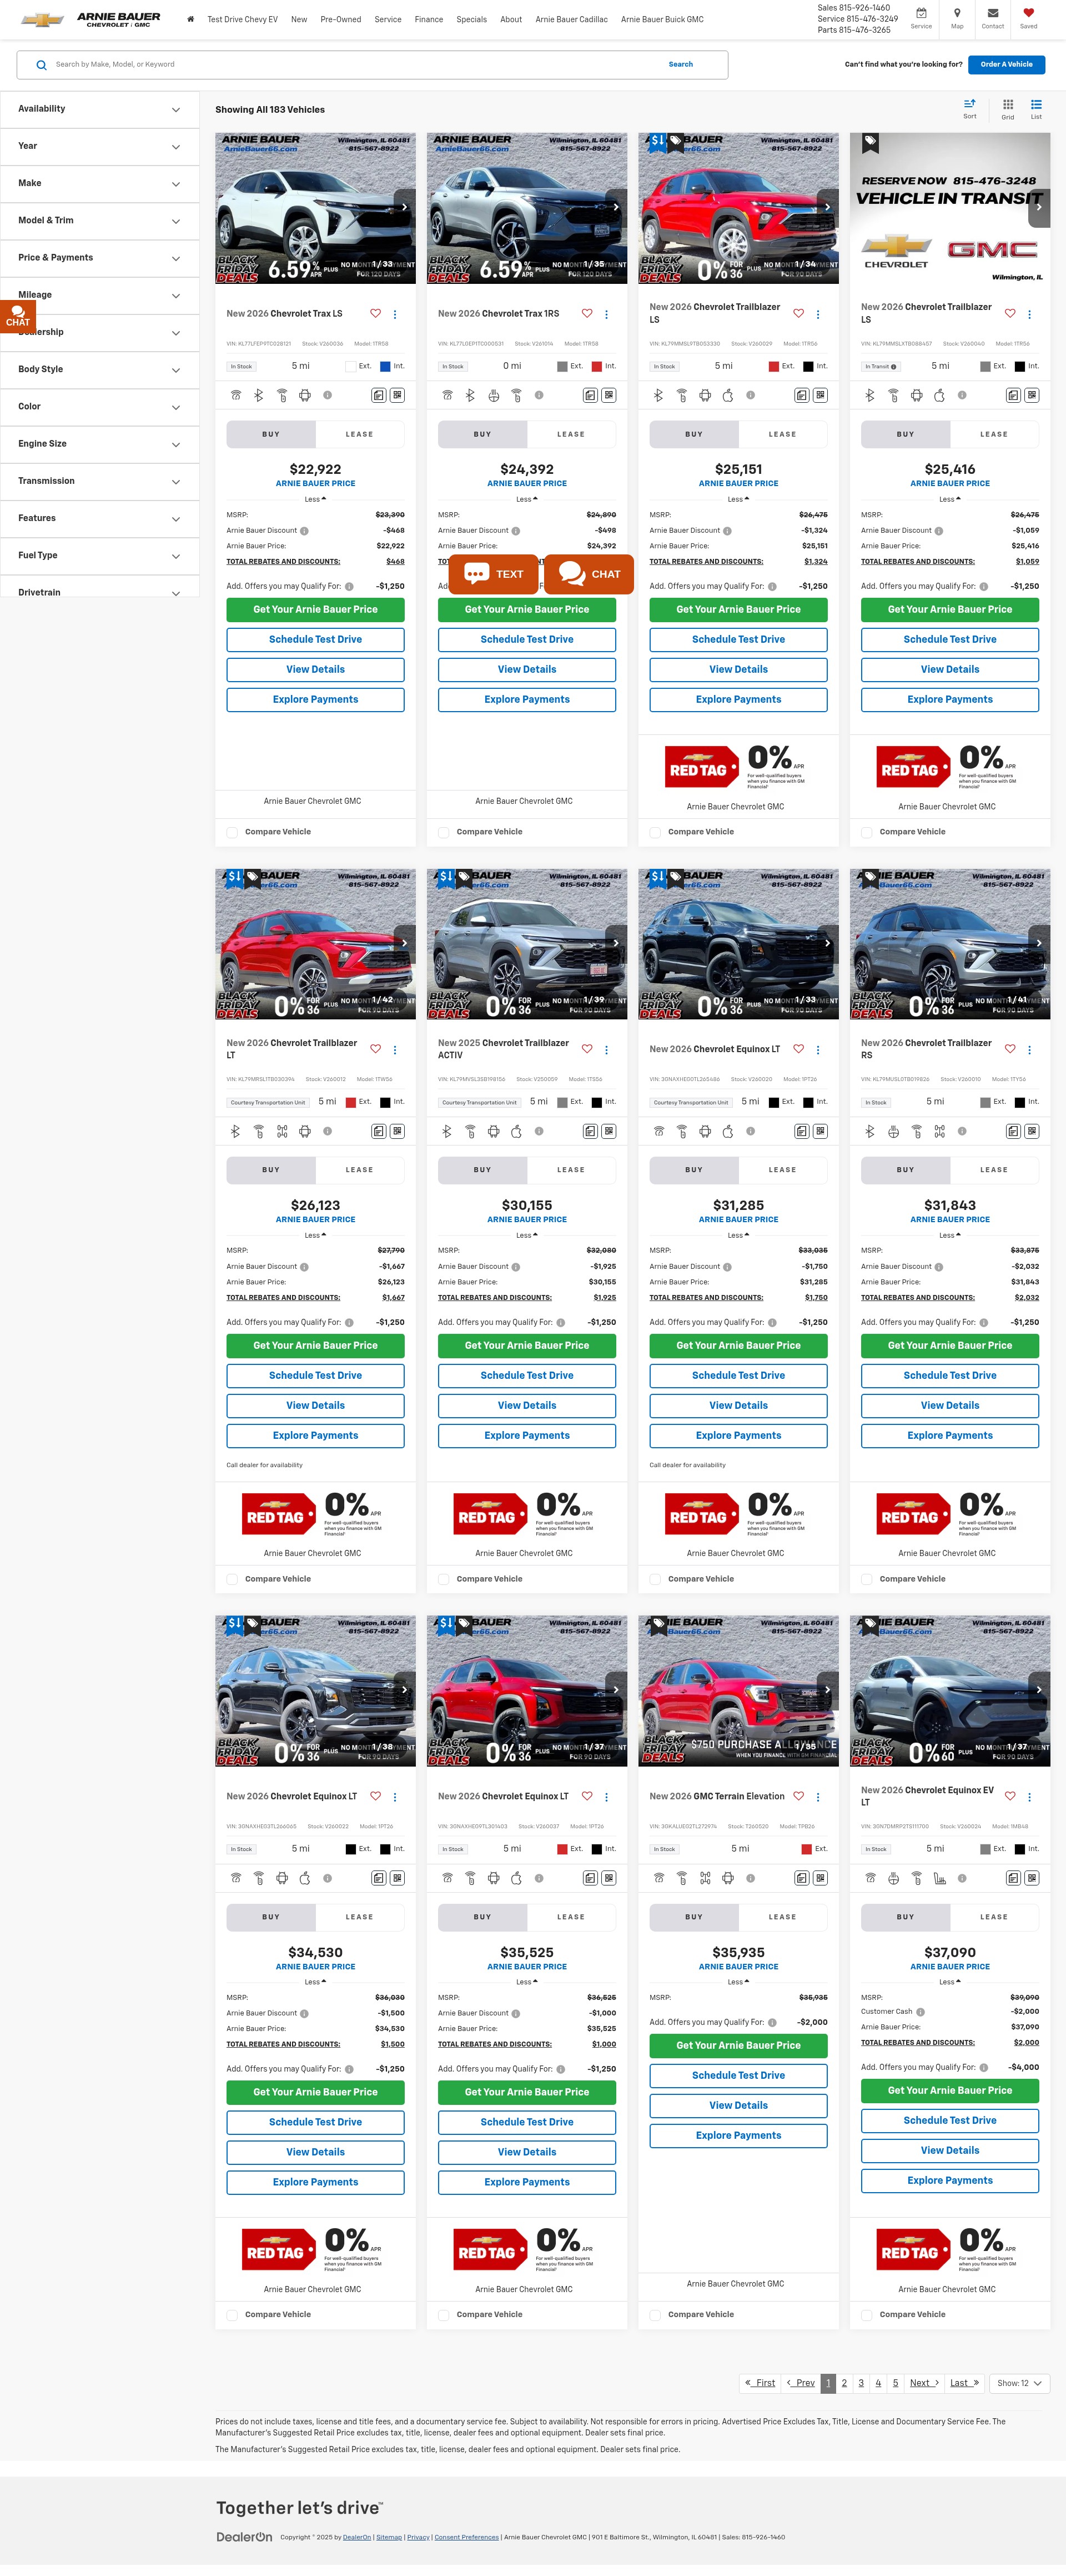
Task: Click red exterior swatch on $25,151 Trailblazer
Action: tap(773, 366)
